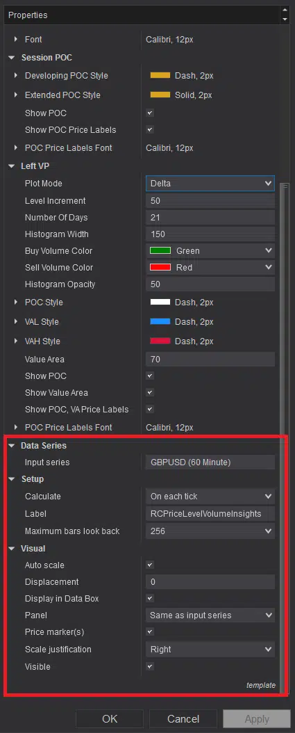Image resolution: width=295 pixels, height=733 pixels.
Task: Expand Developing POC Style row
Action: tap(16, 76)
